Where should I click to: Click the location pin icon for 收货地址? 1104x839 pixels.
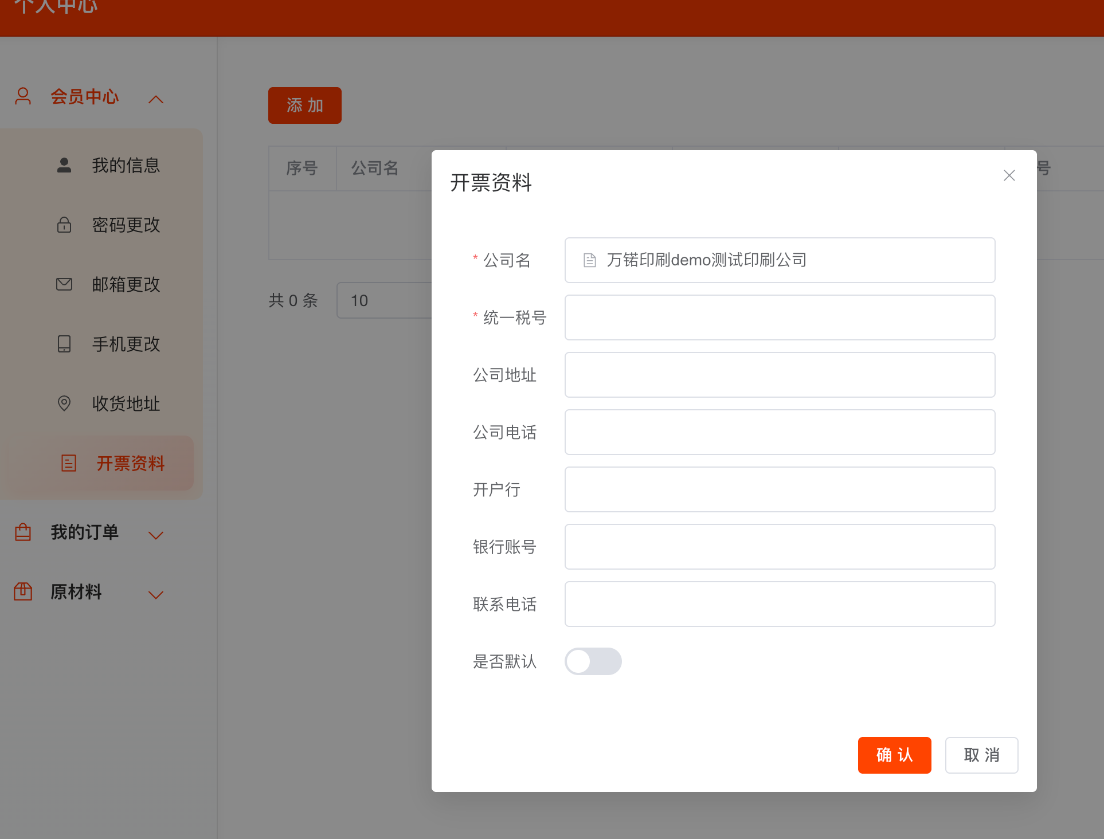point(64,403)
